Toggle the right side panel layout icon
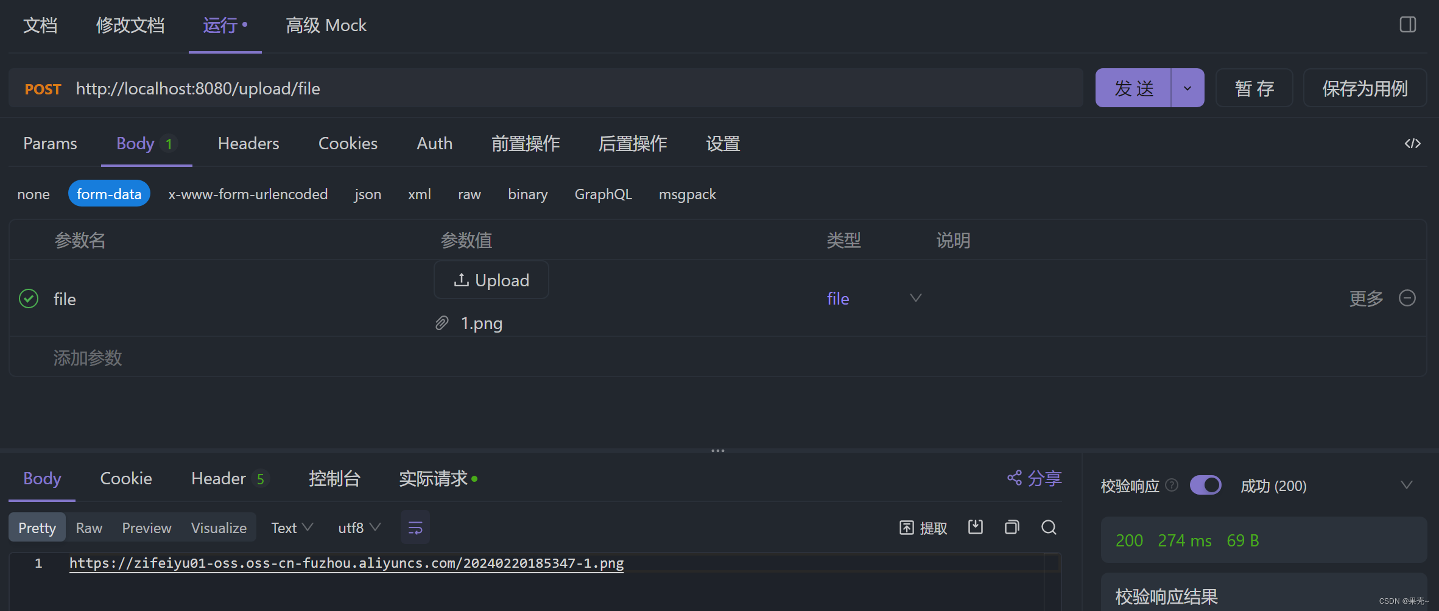This screenshot has height=611, width=1439. [1408, 25]
